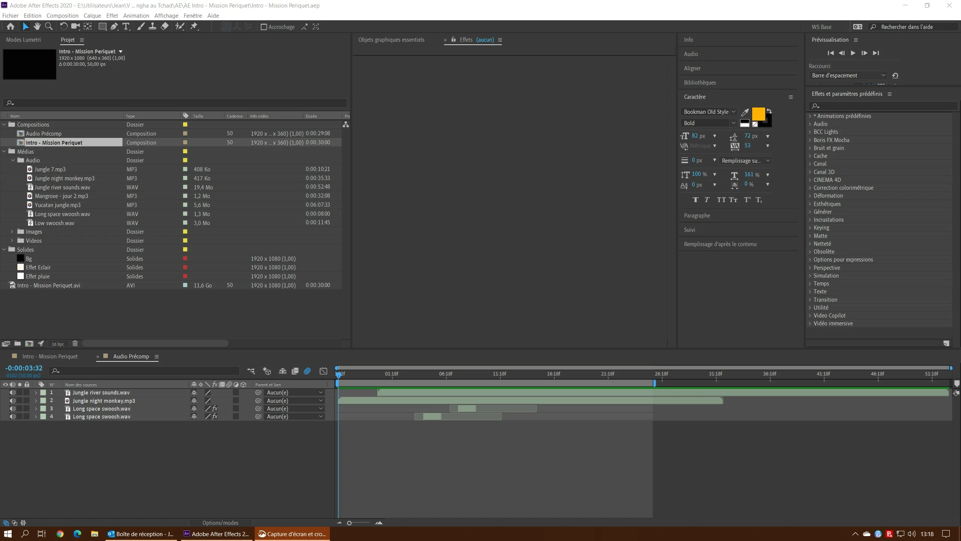Switch to Intro - Mission Periquet timeline tab
Screen dimensions: 961x541
(x=50, y=357)
